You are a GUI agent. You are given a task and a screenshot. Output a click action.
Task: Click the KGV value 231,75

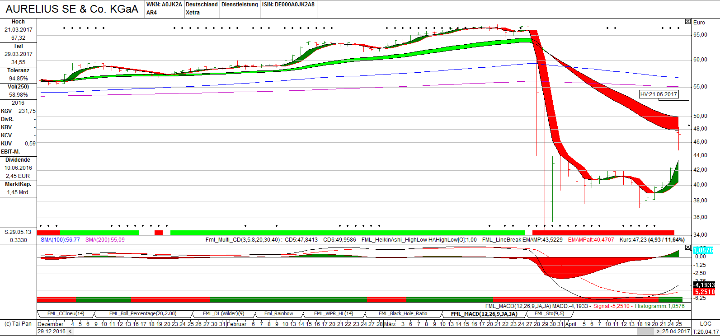pyautogui.click(x=27, y=111)
